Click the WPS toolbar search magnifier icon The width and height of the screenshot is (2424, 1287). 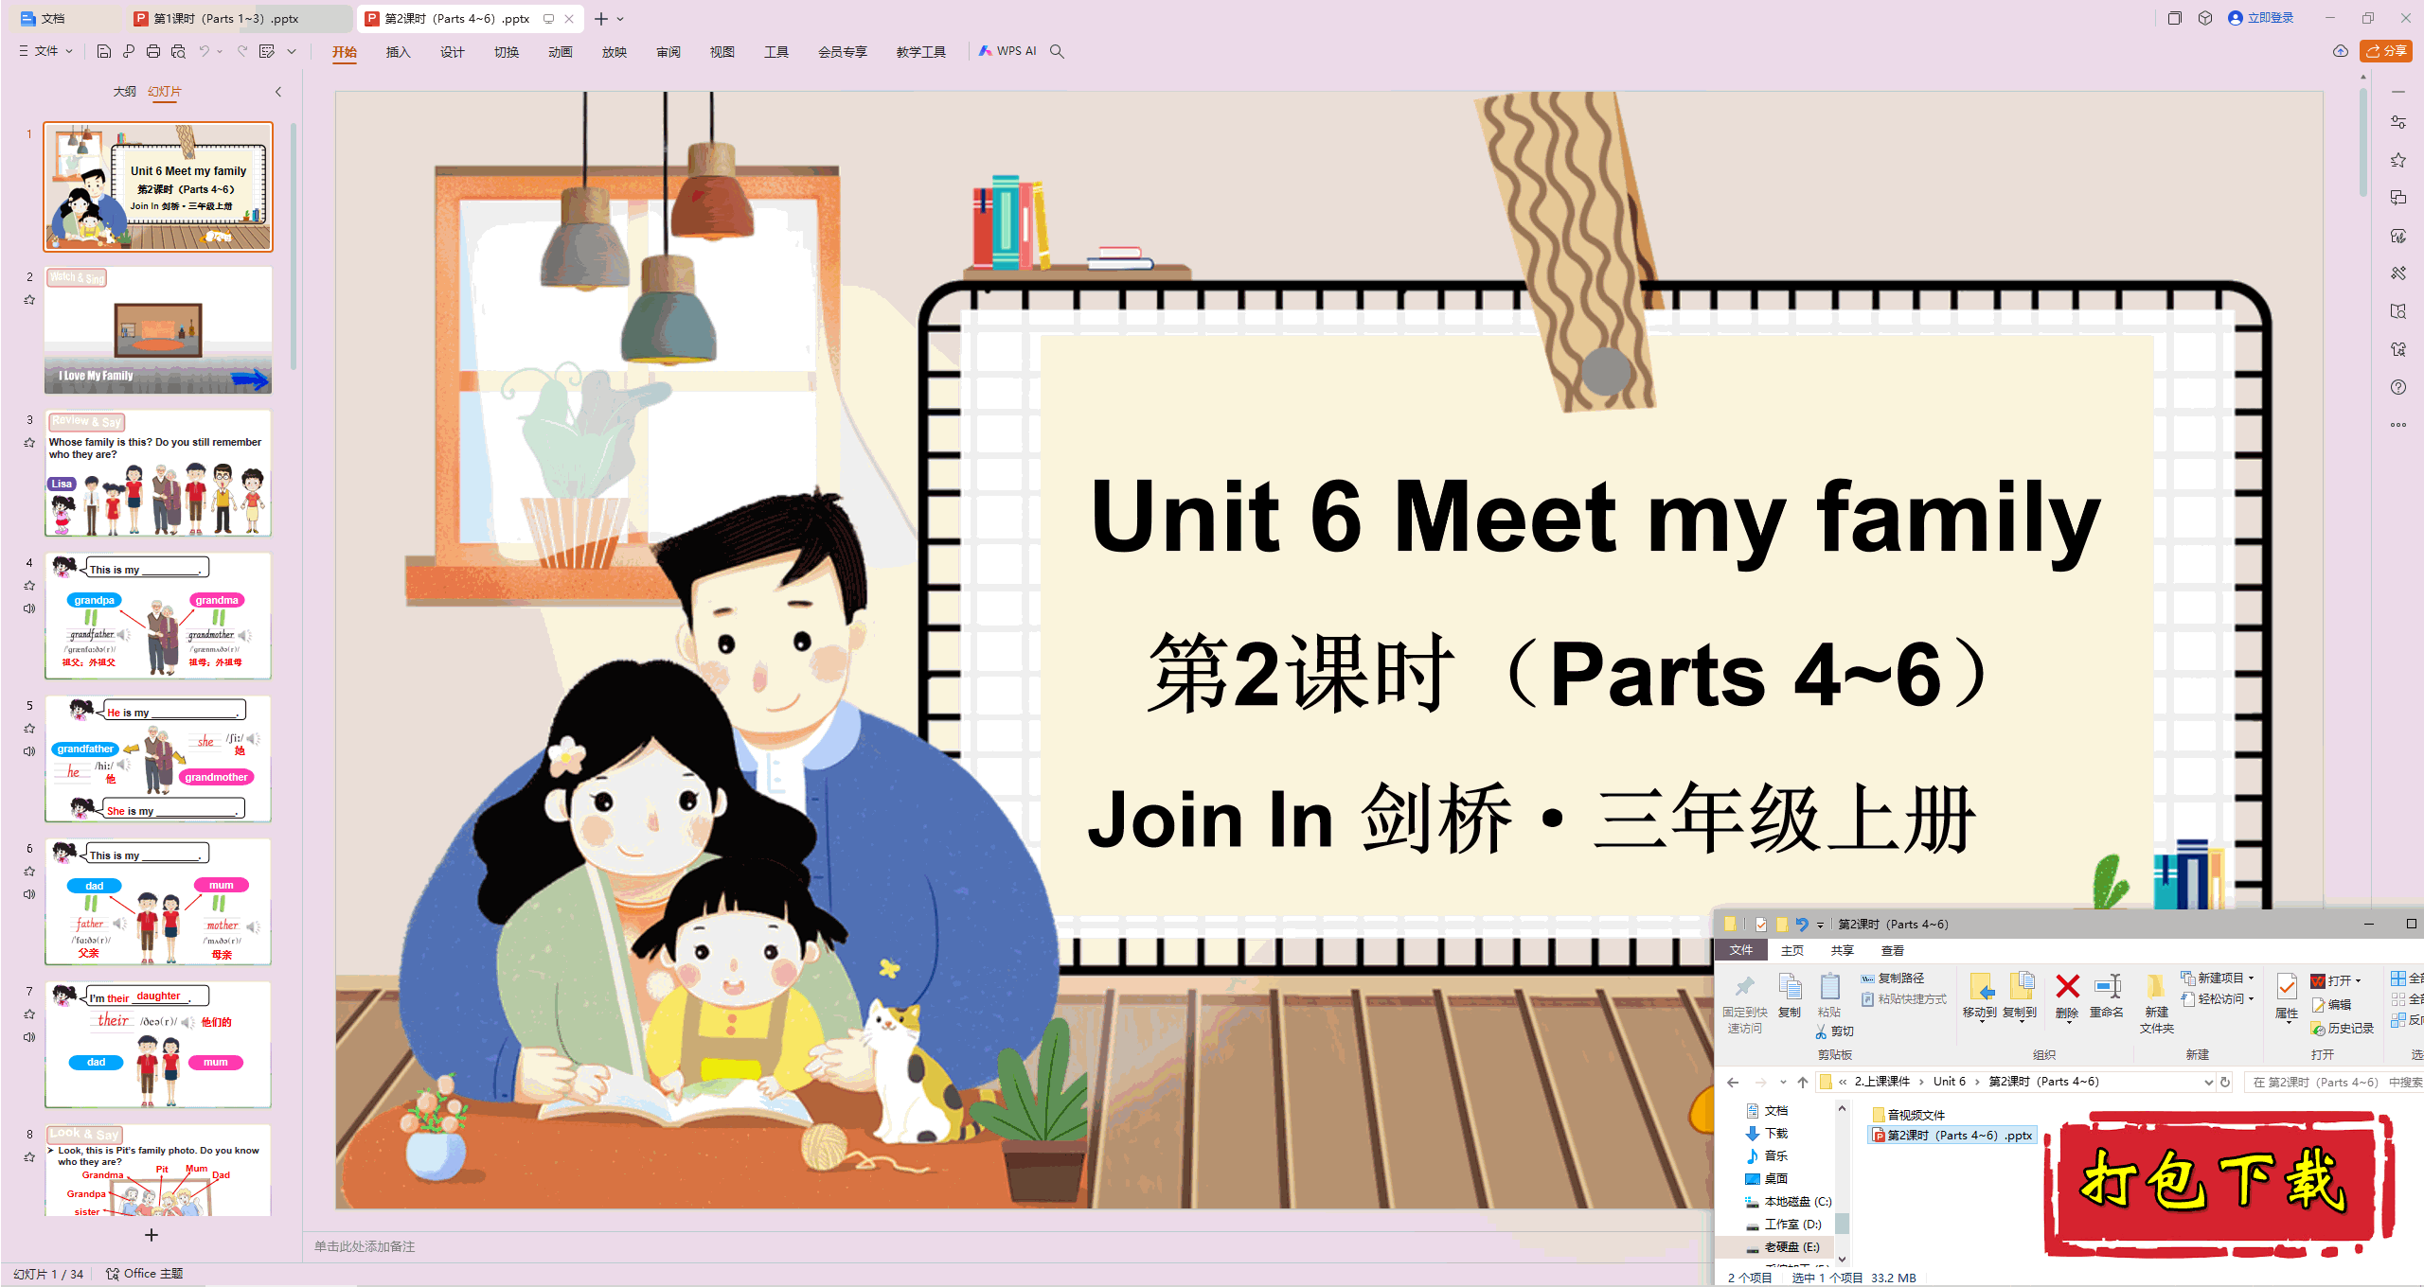(1057, 51)
